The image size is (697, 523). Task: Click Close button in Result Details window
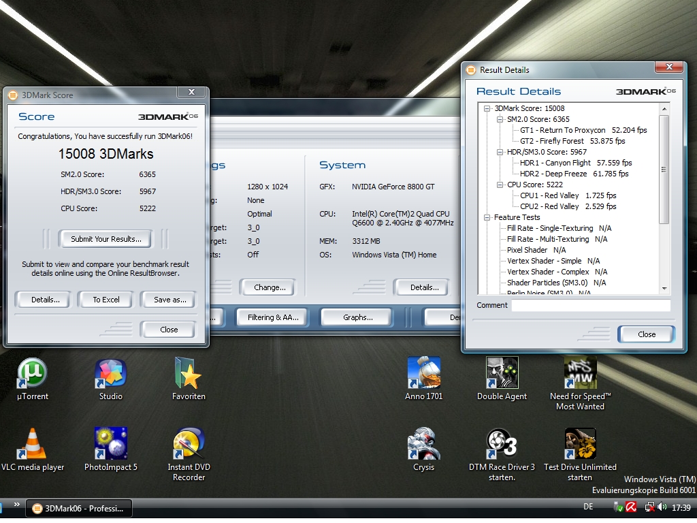pos(647,334)
